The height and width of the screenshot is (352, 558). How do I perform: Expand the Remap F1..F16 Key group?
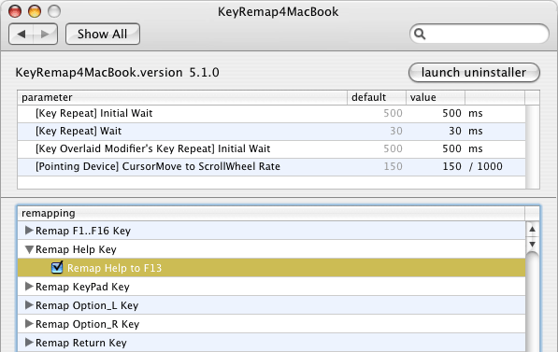click(29, 231)
